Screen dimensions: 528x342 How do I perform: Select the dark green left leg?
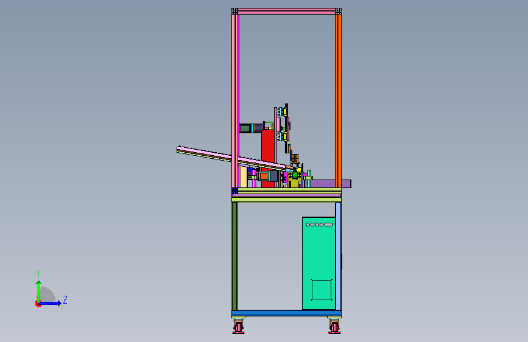point(234,256)
